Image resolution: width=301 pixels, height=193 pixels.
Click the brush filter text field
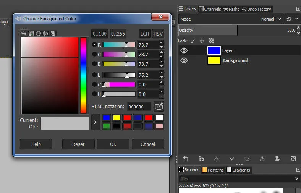click(236, 178)
